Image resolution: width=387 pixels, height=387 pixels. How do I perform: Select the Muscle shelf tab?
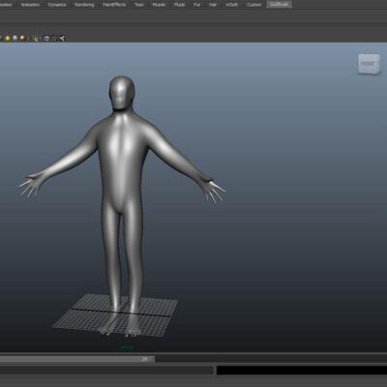pos(159,5)
